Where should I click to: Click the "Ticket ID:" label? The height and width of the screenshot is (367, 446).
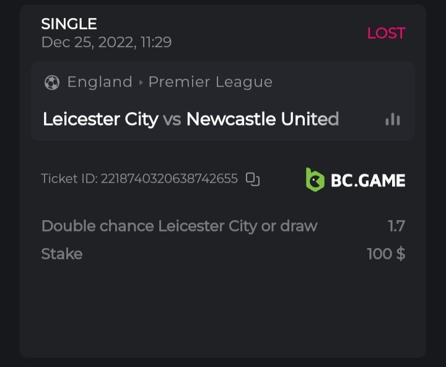click(x=69, y=179)
